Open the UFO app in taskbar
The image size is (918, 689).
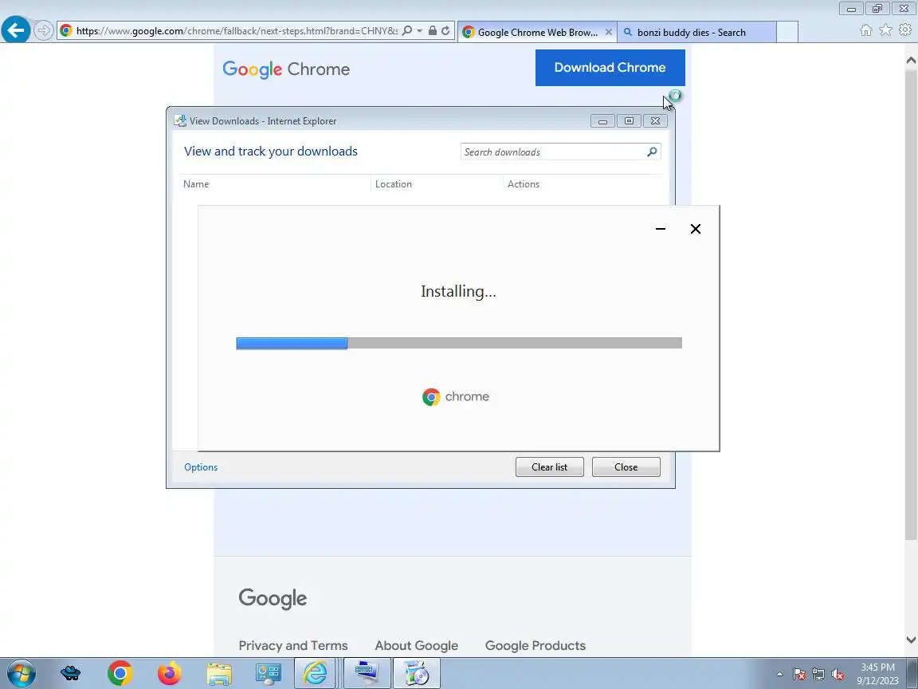(x=70, y=674)
